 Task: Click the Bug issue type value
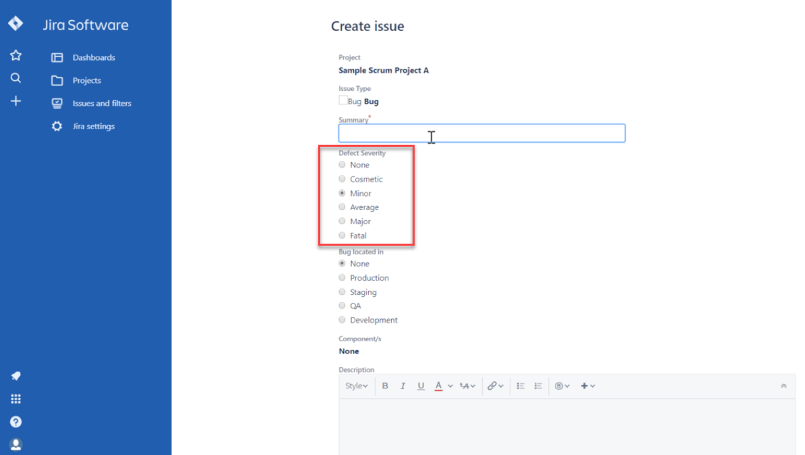[x=371, y=102]
